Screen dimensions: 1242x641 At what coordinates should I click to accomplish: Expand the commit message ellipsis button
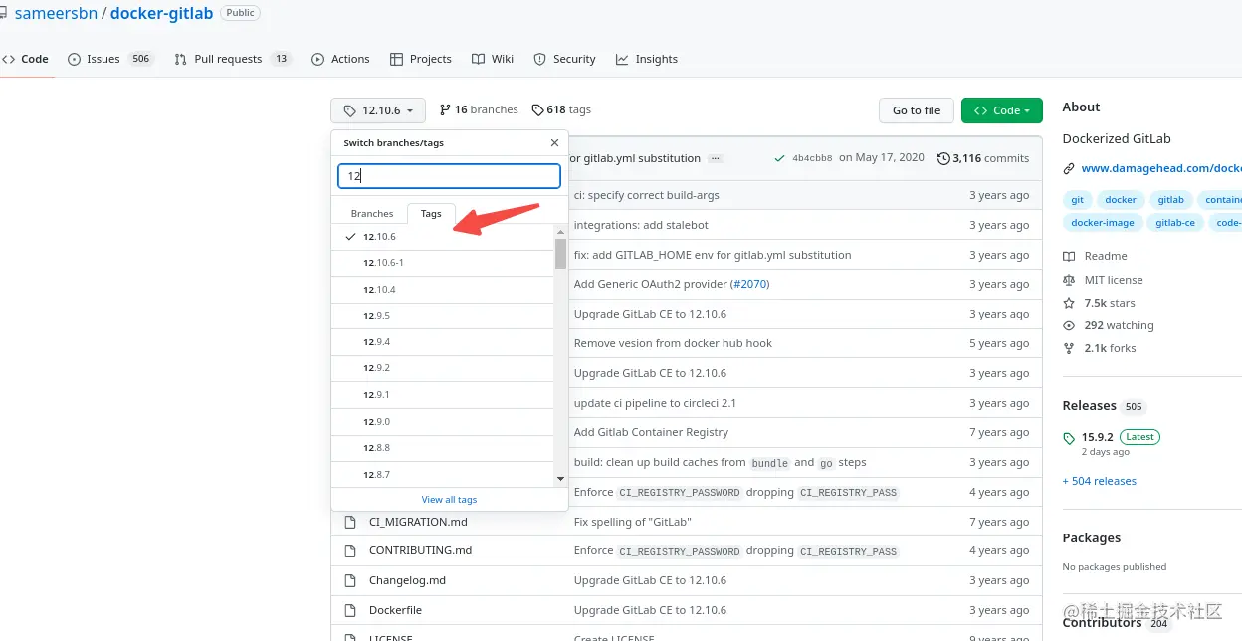click(x=716, y=158)
